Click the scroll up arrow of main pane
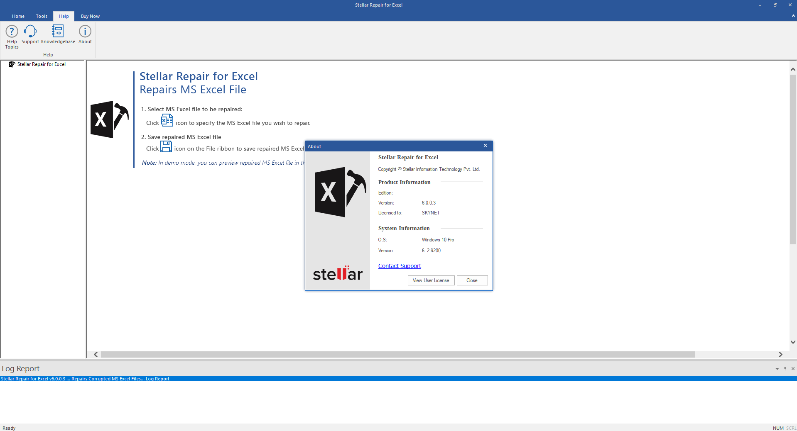Image resolution: width=797 pixels, height=431 pixels. [793, 70]
